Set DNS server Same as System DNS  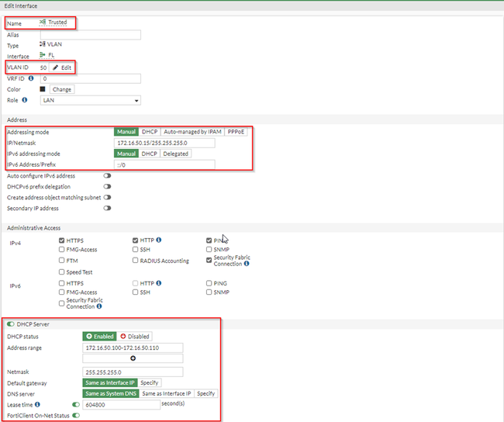111,393
